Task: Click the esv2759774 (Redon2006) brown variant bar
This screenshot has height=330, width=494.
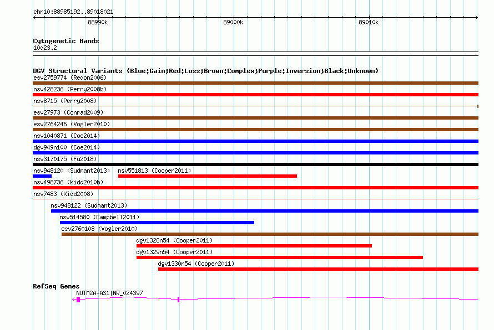Action: click(255, 83)
